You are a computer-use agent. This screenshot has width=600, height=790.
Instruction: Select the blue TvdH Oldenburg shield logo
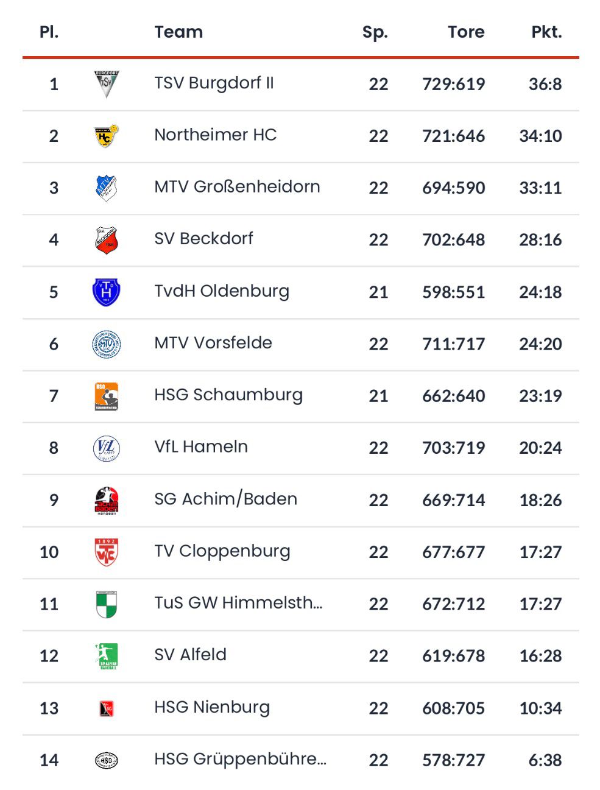coord(107,292)
